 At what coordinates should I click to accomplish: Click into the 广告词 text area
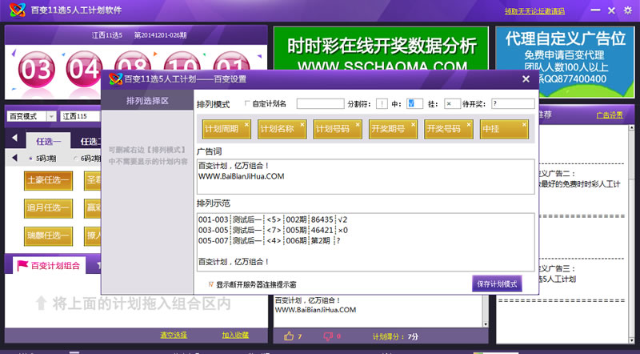pos(366,176)
